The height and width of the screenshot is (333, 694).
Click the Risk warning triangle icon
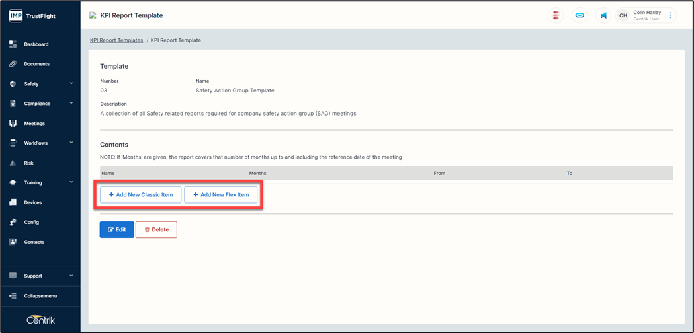point(13,163)
